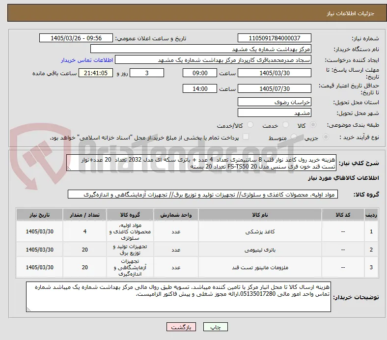Click the گروه کالا table column header
This screenshot has width=387, height=340.
point(130,215)
